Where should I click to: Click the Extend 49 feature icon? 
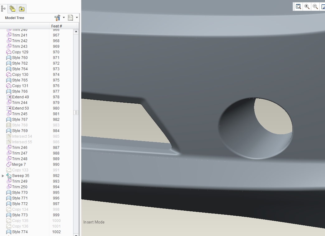click(x=9, y=97)
